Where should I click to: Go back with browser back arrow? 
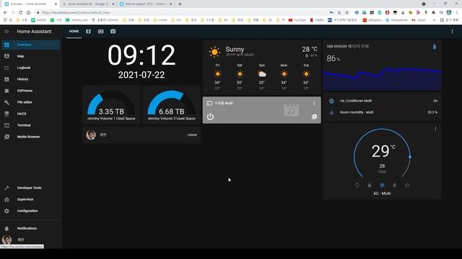5,13
